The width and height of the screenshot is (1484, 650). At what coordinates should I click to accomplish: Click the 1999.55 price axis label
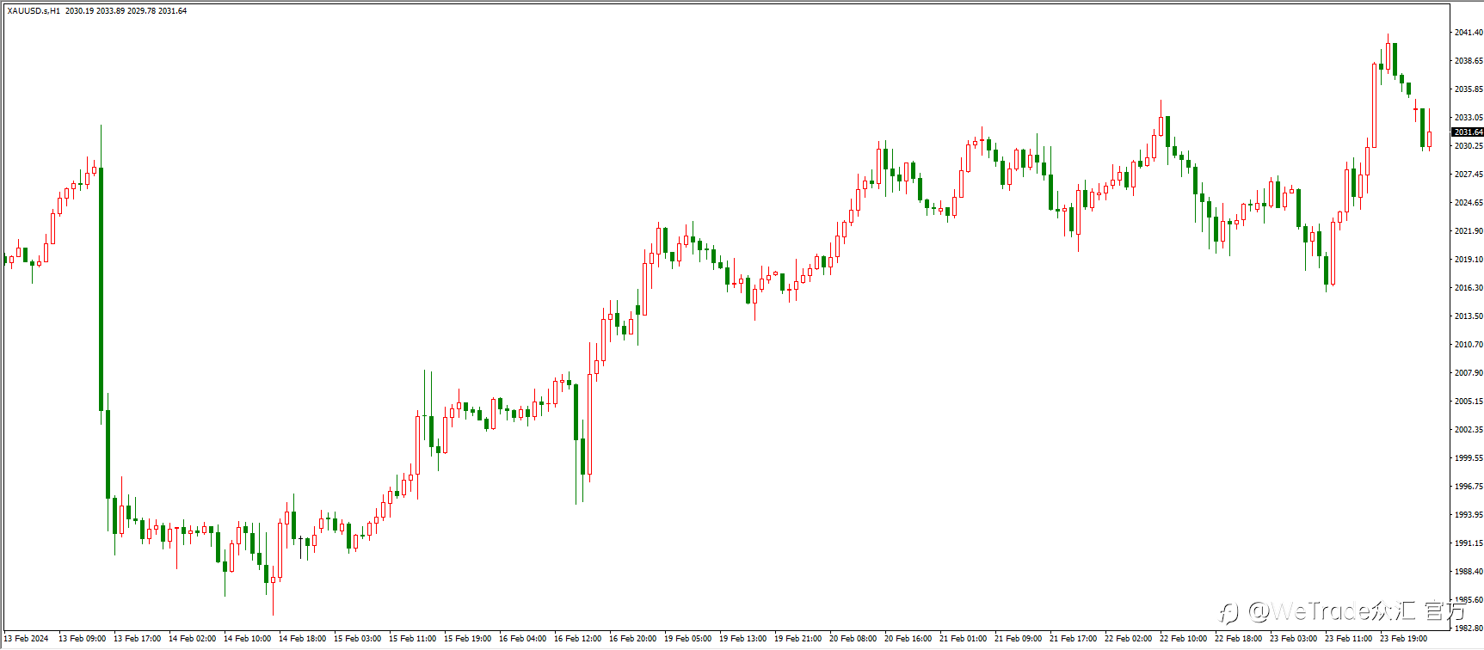pos(1469,458)
